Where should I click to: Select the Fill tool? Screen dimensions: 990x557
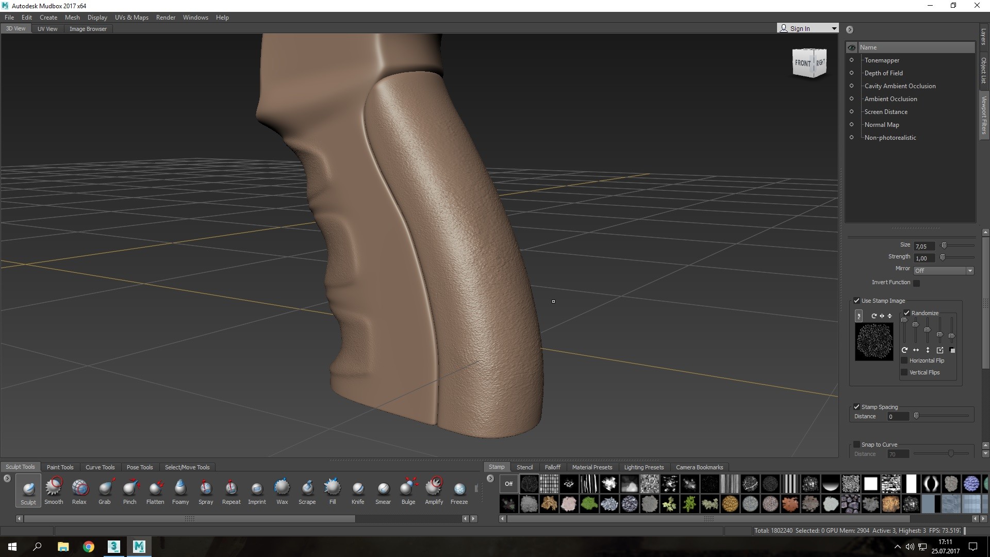(x=333, y=490)
